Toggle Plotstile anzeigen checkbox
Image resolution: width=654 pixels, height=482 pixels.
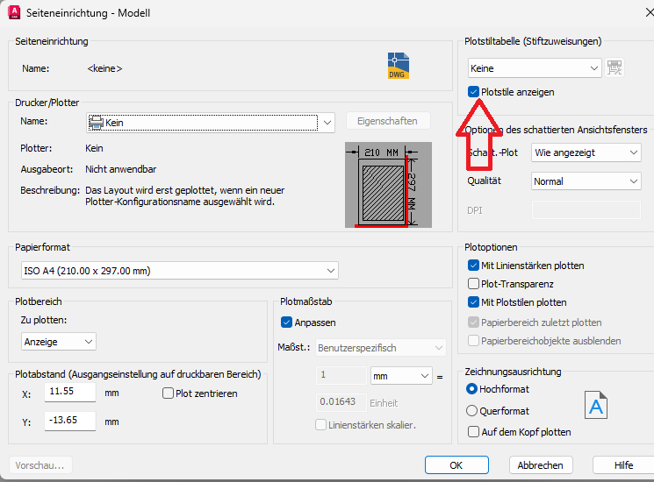[x=473, y=92]
